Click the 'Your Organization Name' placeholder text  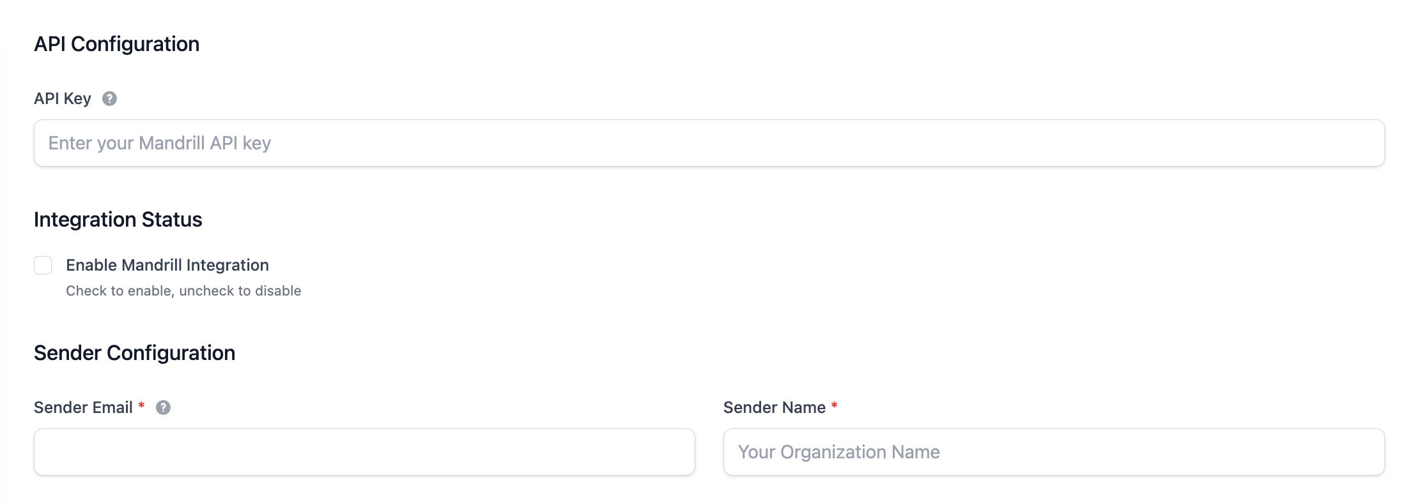tap(839, 452)
